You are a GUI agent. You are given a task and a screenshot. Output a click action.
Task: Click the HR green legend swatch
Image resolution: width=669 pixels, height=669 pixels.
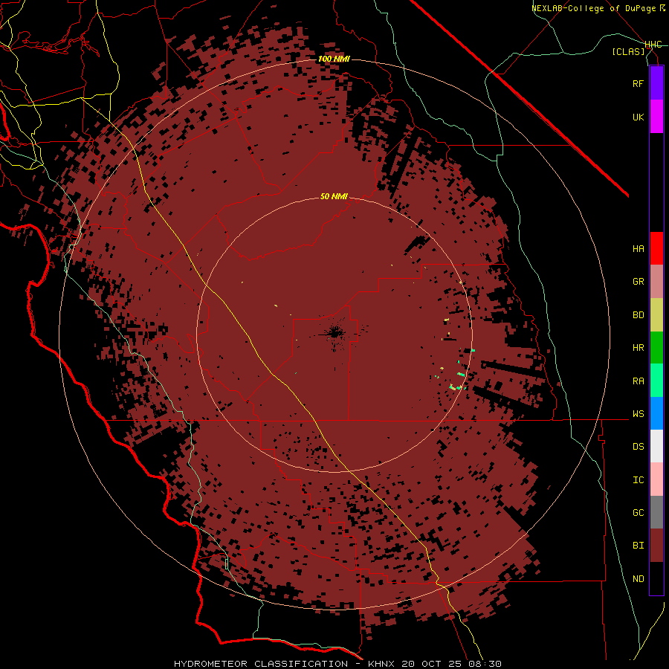tap(656, 348)
